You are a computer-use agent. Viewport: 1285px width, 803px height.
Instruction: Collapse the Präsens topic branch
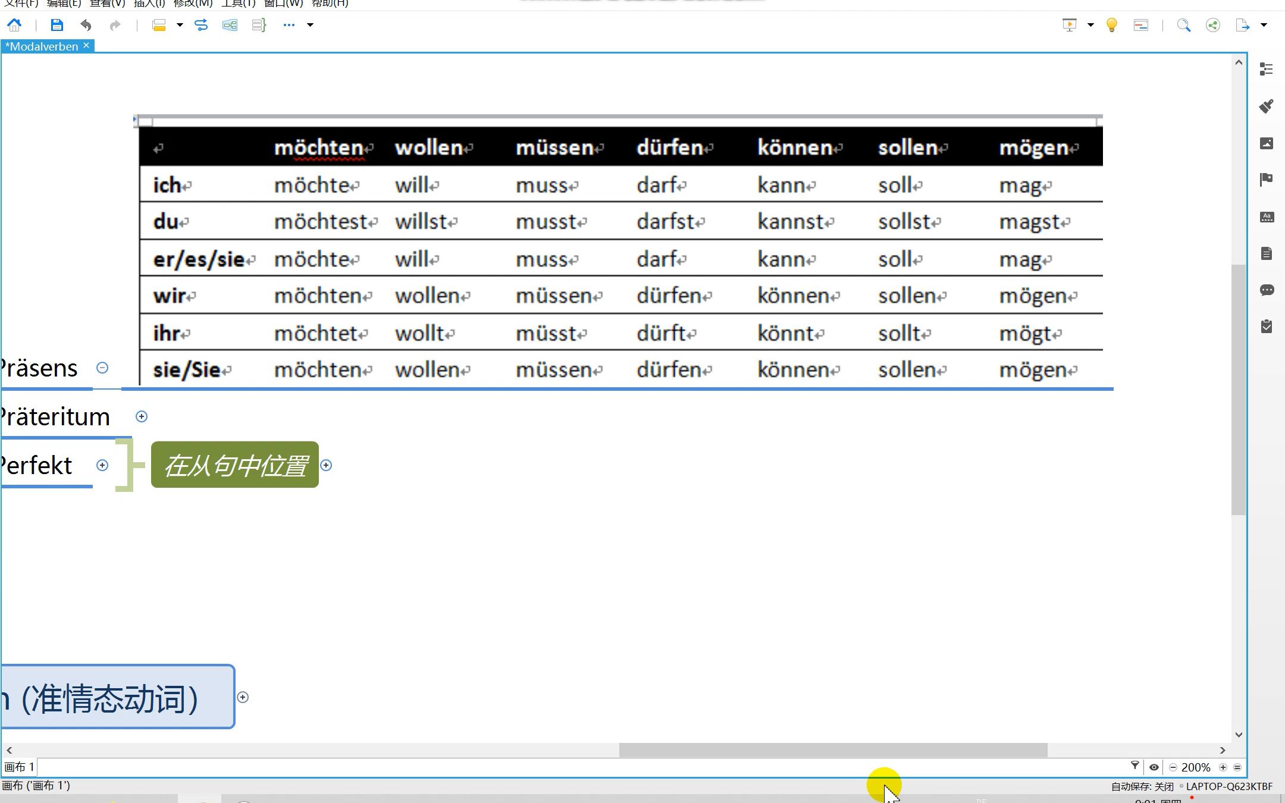click(x=102, y=368)
